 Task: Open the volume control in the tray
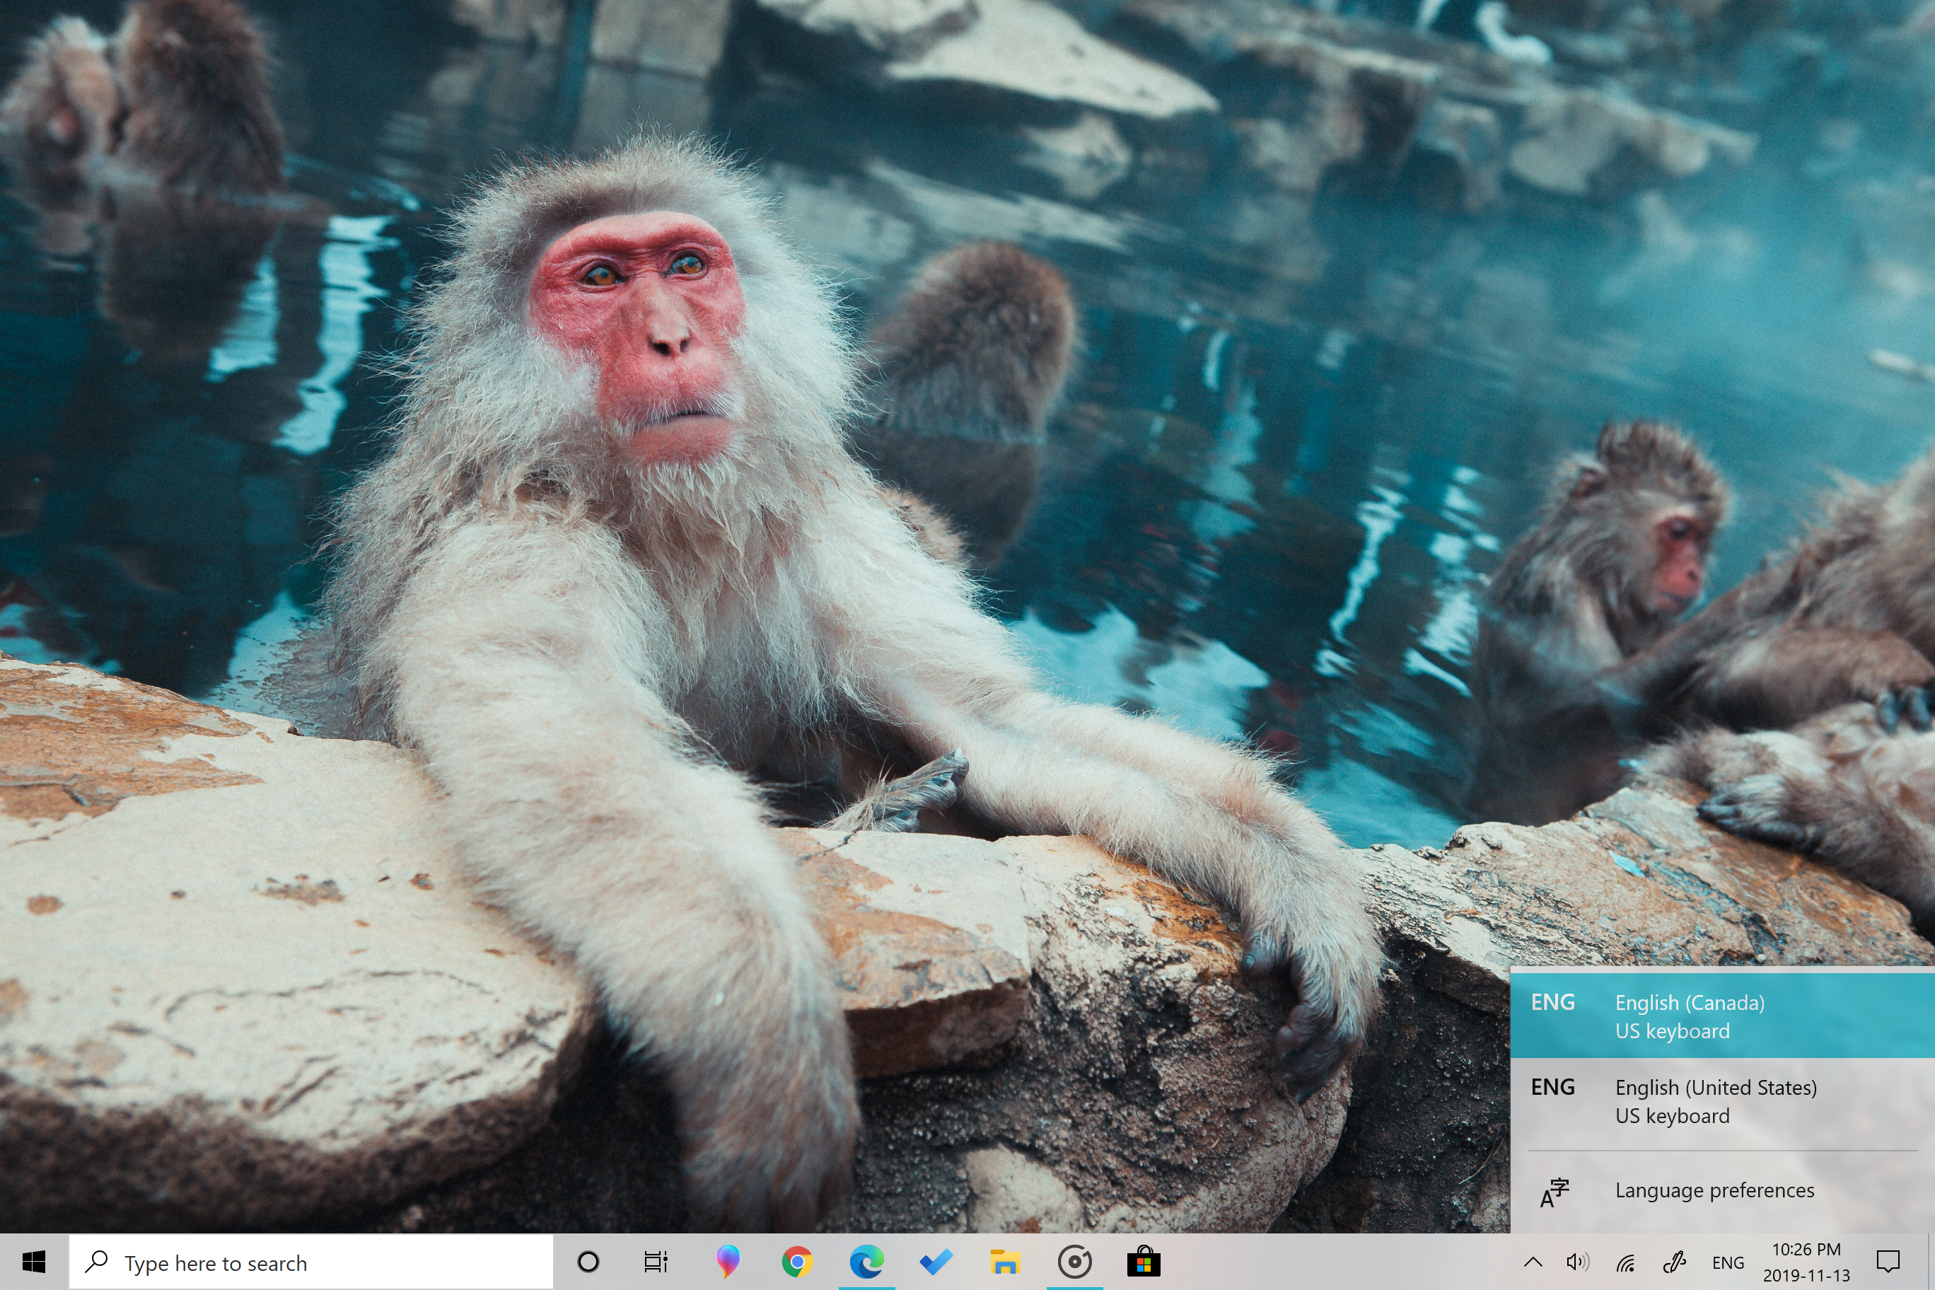coord(1577,1262)
